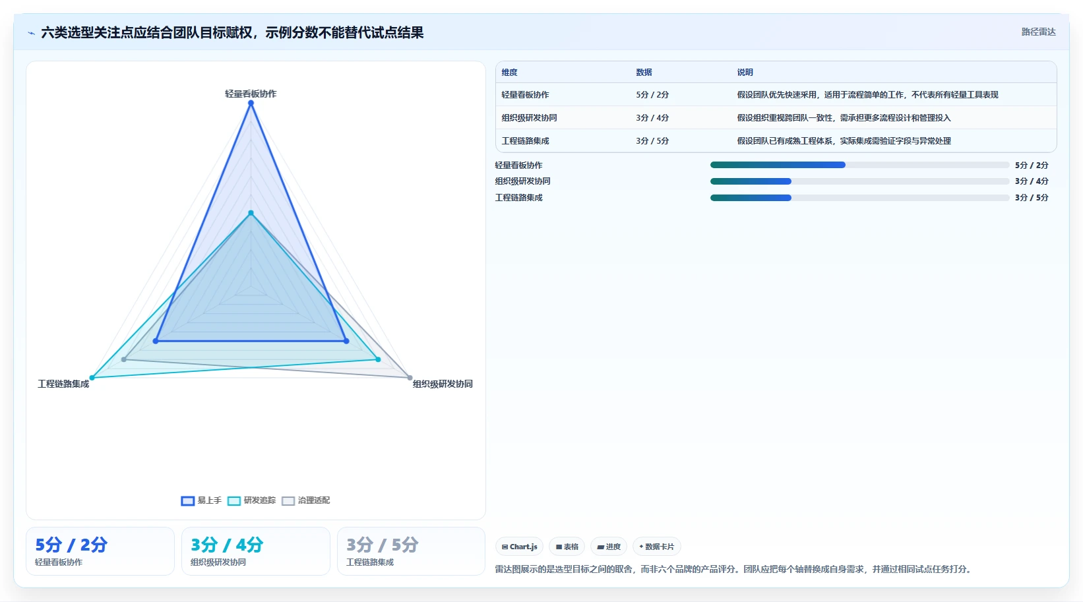This screenshot has height=602, width=1083.
Task: Click the 5分 / 2分 table data cell
Action: [x=652, y=95]
